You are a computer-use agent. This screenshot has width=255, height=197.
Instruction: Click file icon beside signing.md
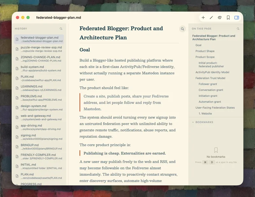17,137
